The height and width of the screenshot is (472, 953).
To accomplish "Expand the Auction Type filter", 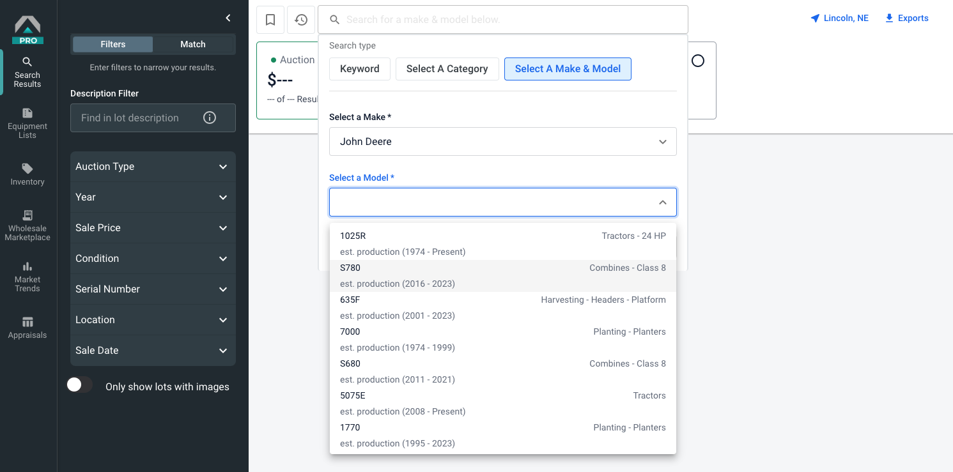I will point(153,167).
